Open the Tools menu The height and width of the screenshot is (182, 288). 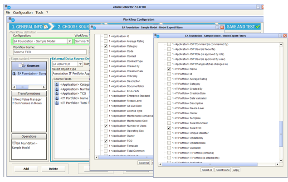39,12
